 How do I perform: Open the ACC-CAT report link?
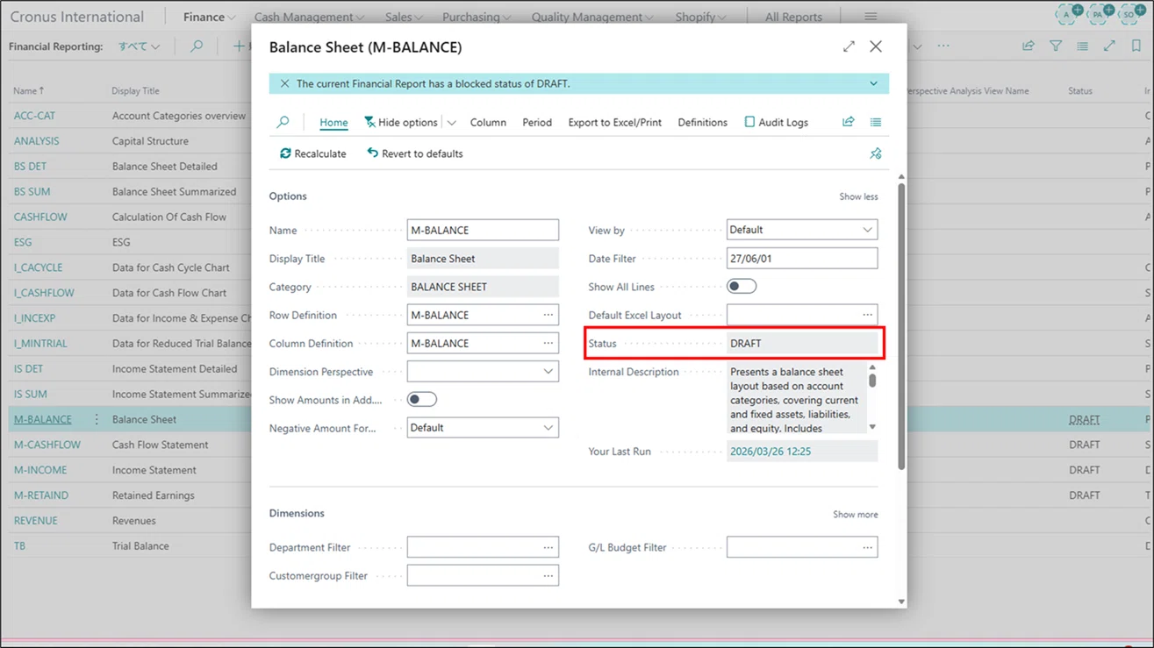[34, 116]
